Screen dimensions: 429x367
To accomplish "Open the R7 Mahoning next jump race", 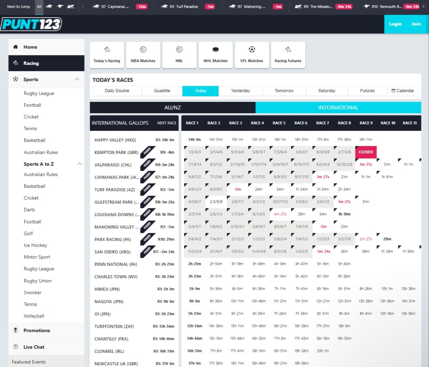I will [256, 6].
